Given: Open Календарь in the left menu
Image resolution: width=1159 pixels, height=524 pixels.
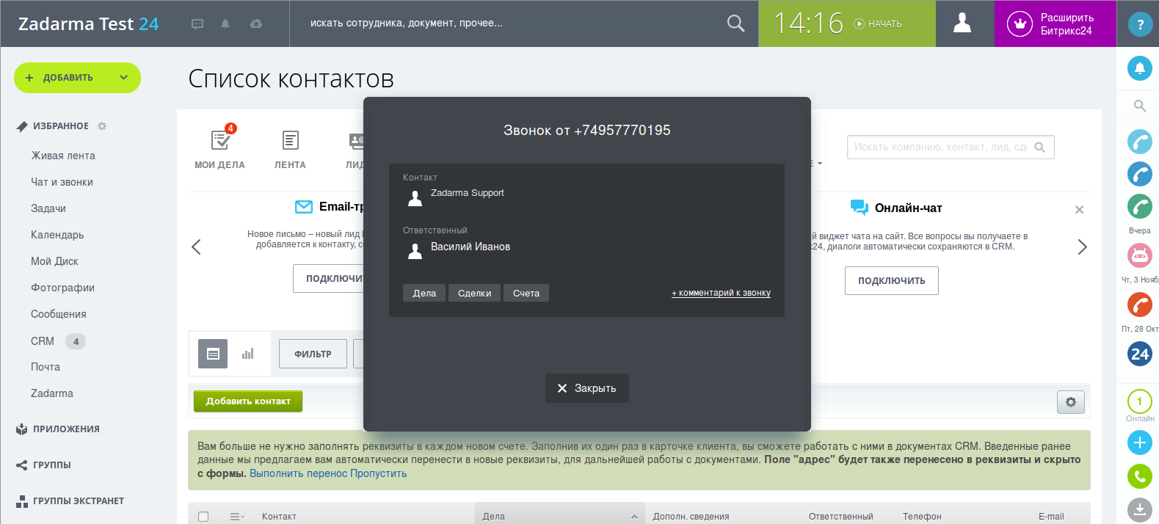Looking at the screenshot, I should click(57, 235).
